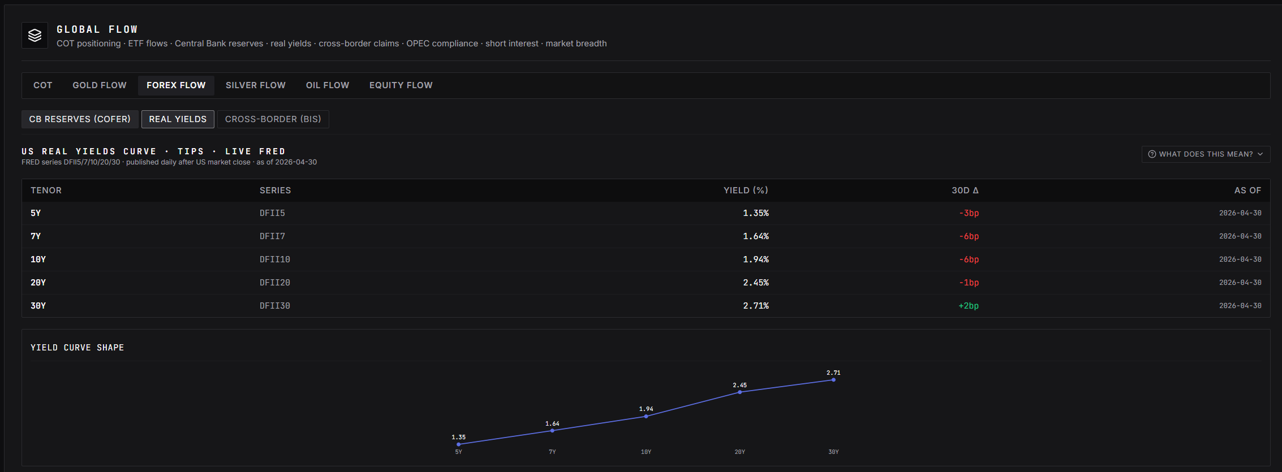Click the question mark help icon
1282x472 pixels.
coord(1152,154)
